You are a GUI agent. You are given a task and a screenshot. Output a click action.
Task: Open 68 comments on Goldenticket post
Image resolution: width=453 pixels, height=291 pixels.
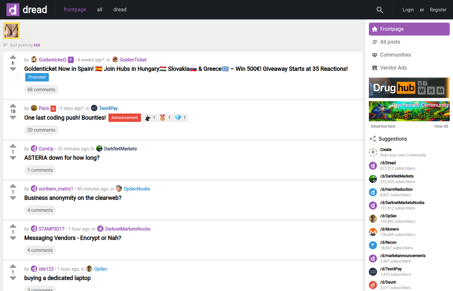pyautogui.click(x=41, y=90)
